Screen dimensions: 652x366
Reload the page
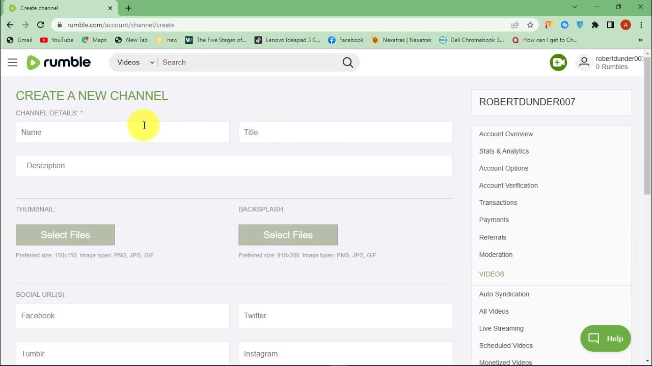point(41,25)
